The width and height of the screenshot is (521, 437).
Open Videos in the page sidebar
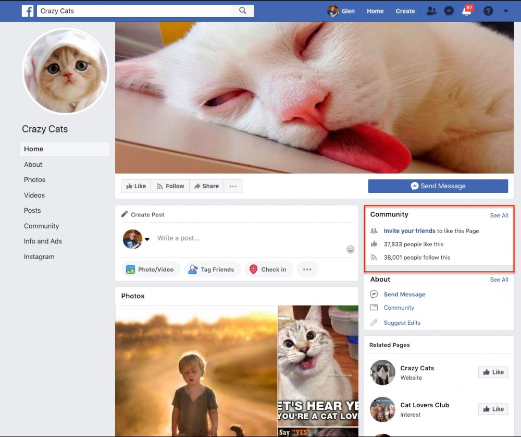coord(34,195)
